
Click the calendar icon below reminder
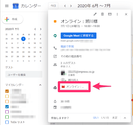[x=55, y=107]
